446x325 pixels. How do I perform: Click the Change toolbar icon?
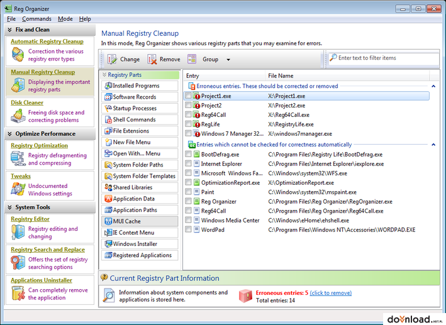point(112,59)
